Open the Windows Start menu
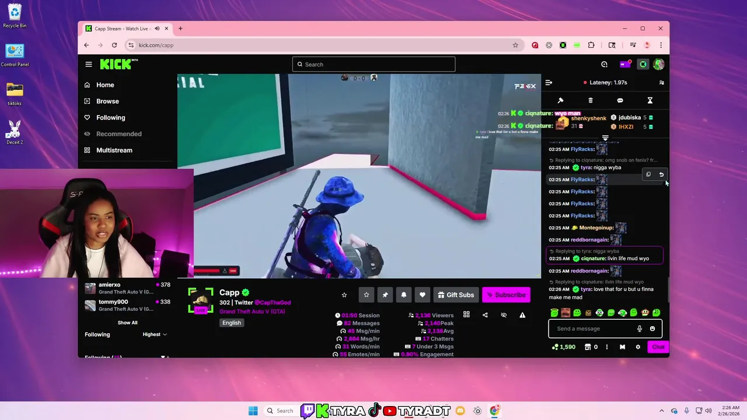Viewport: 747px width, 420px height. (253, 411)
